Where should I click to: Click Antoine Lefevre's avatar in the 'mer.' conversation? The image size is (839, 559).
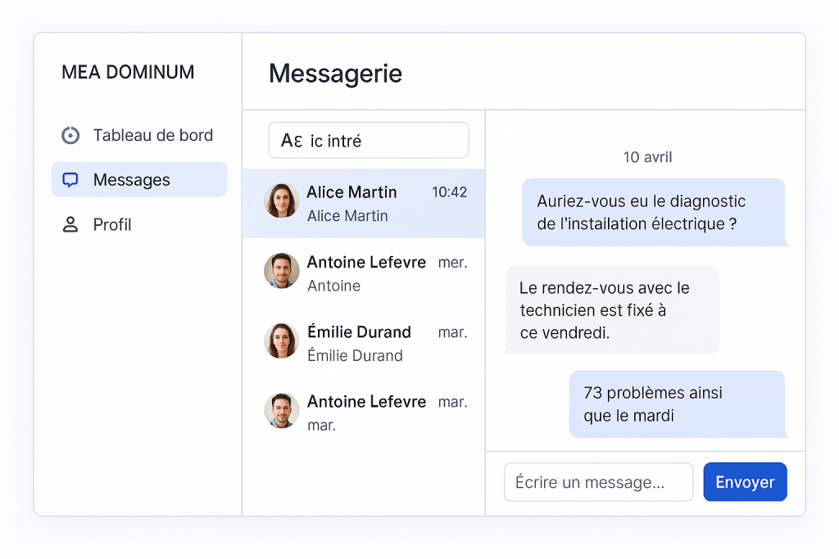[x=281, y=271]
